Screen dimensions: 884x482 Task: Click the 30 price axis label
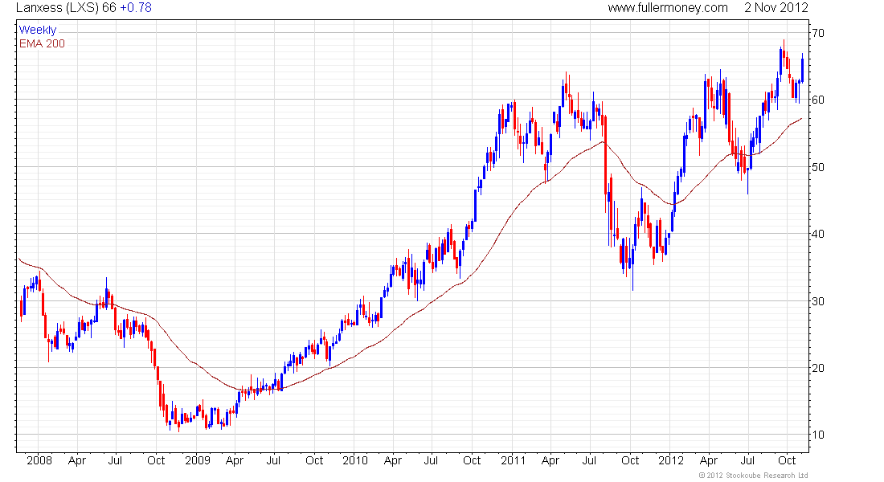click(x=818, y=301)
